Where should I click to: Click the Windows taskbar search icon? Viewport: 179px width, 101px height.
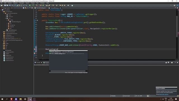click(7, 99)
